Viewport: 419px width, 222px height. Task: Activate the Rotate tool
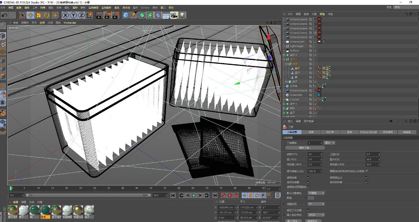(47, 15)
